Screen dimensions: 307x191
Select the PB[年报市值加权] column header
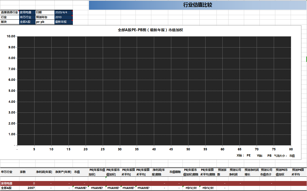coord(113,172)
